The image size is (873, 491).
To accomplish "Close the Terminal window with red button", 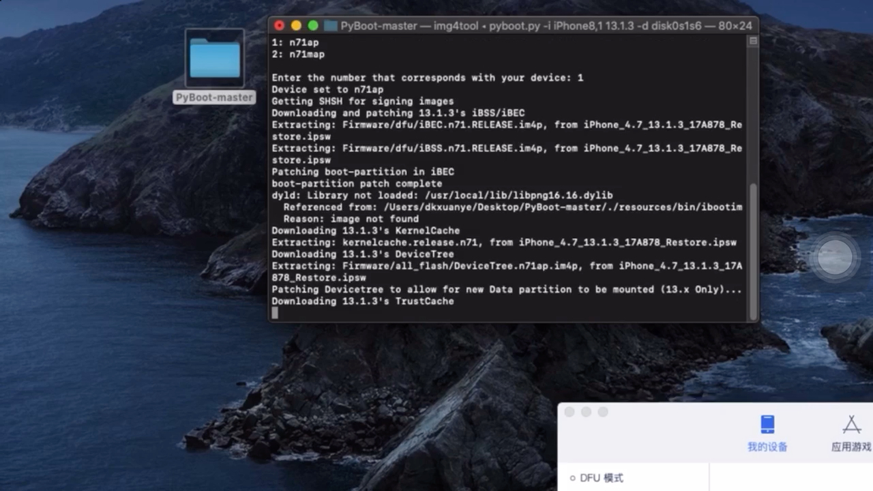I will pos(279,26).
